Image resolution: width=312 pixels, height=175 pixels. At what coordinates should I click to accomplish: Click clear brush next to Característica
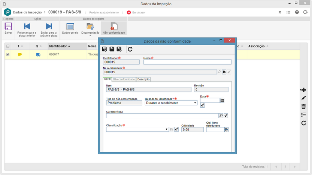(x=226, y=116)
